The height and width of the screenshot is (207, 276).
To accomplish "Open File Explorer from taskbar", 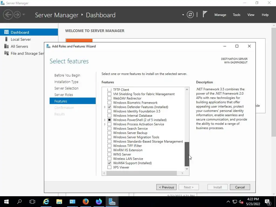I will 59,202.
